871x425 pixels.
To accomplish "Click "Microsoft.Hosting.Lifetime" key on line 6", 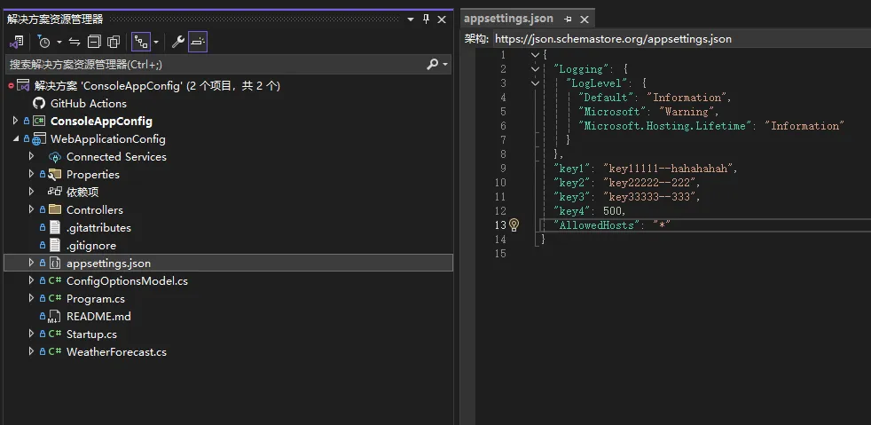I will [665, 126].
